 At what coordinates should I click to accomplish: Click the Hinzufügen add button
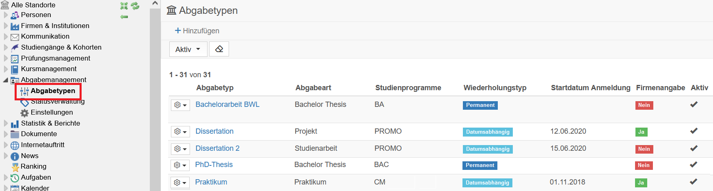[x=197, y=31]
